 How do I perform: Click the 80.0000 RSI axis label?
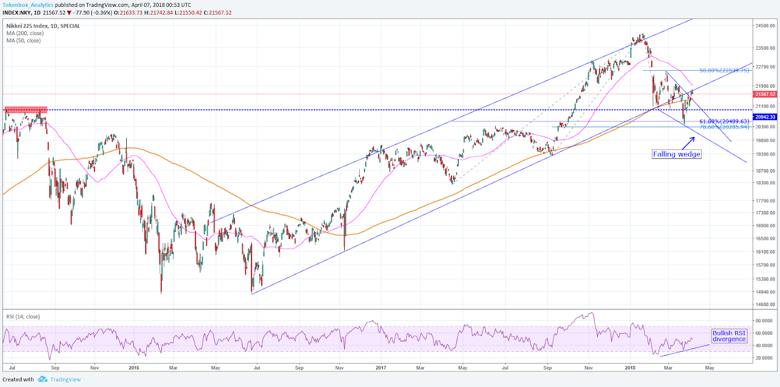click(764, 321)
